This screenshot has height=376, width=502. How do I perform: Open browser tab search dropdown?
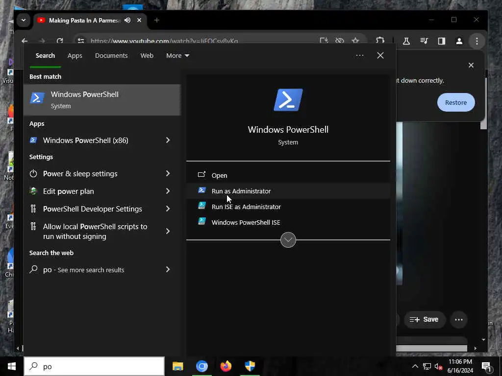[24, 20]
